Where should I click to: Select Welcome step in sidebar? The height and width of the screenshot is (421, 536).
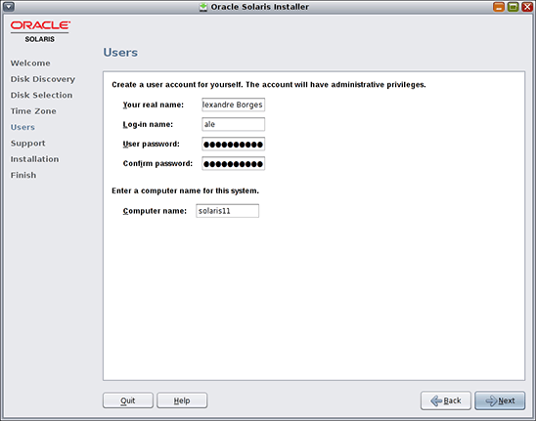[x=30, y=63]
